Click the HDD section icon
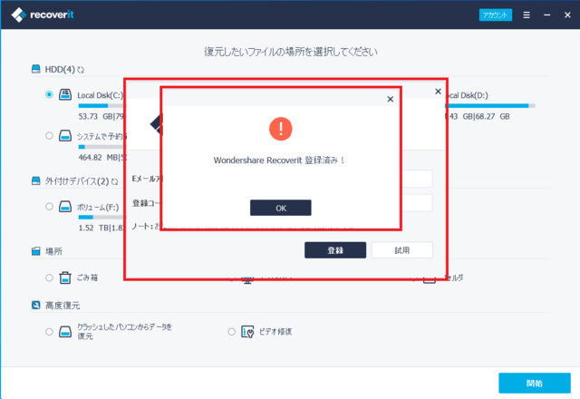The height and width of the screenshot is (399, 580). (36, 69)
